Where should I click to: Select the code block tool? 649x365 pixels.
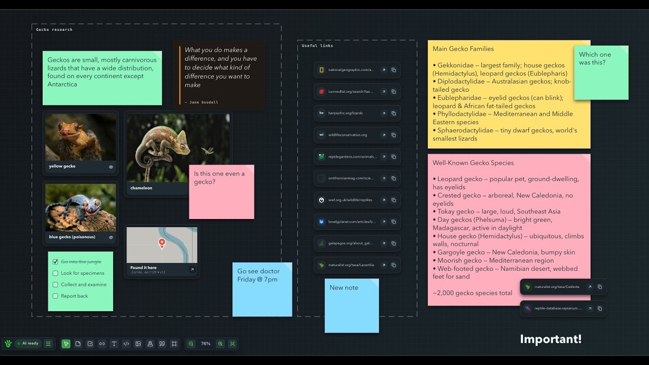tap(126, 344)
